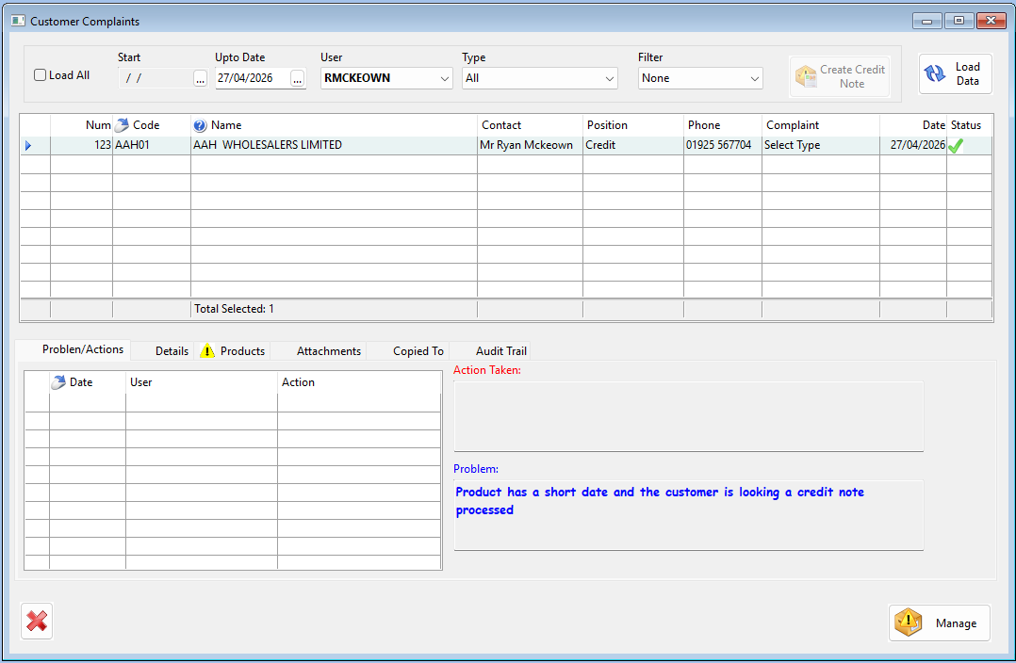Click the green tick status icon
The height and width of the screenshot is (663, 1016).
click(x=956, y=146)
